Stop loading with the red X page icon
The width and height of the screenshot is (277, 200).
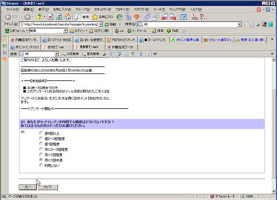click(50, 17)
